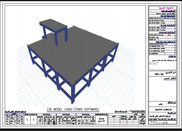
Task: Click the "اسم المالك" label
Action: [172, 102]
